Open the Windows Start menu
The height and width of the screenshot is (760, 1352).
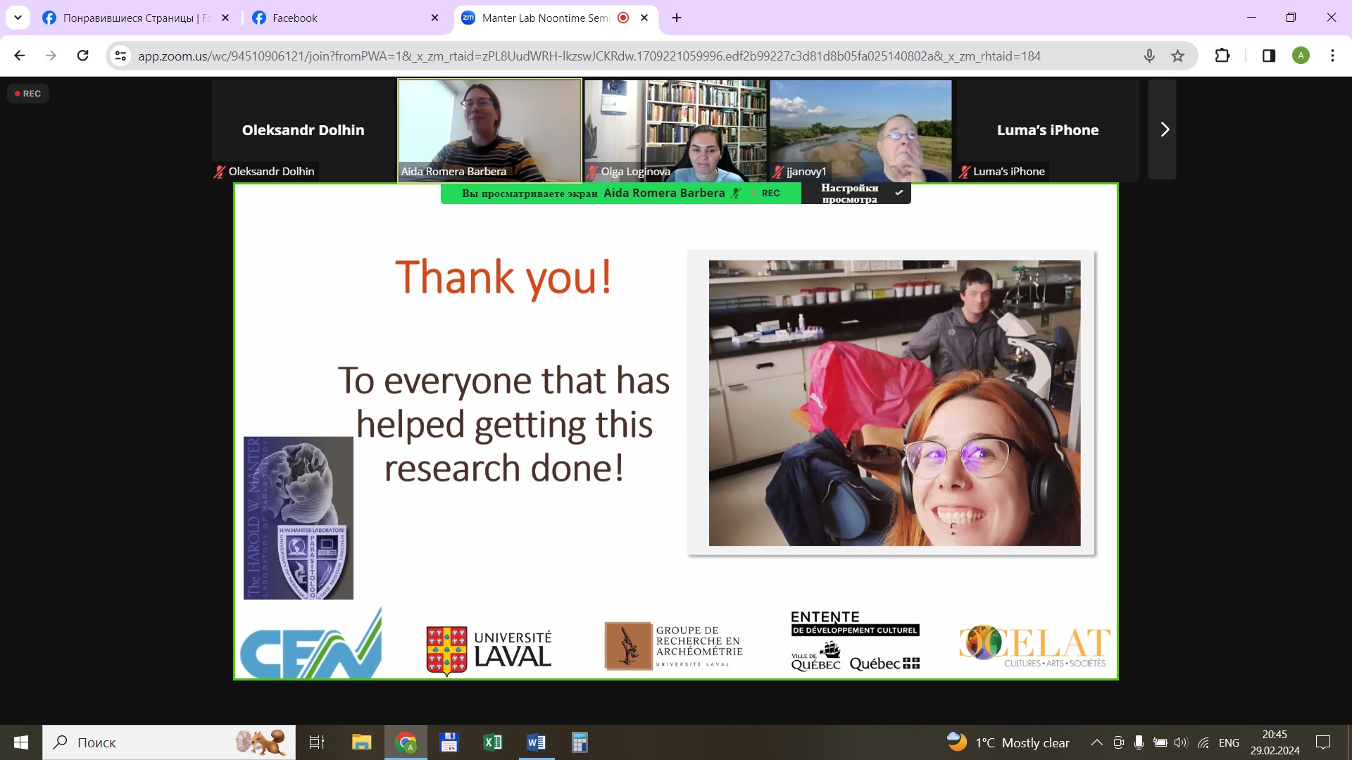point(21,742)
